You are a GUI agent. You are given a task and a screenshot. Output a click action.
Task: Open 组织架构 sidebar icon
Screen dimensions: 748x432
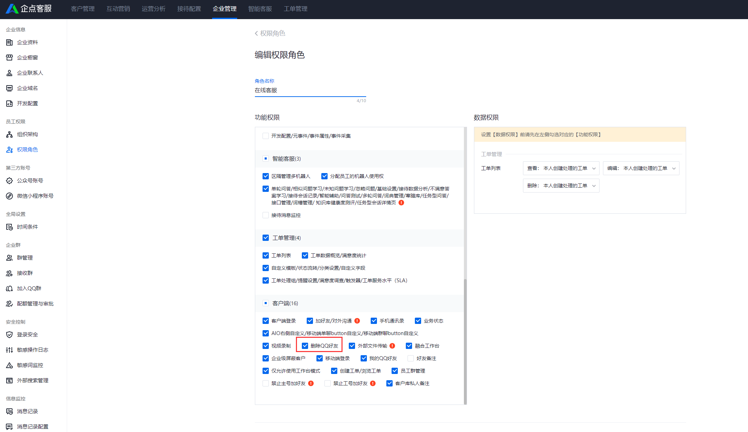click(9, 135)
